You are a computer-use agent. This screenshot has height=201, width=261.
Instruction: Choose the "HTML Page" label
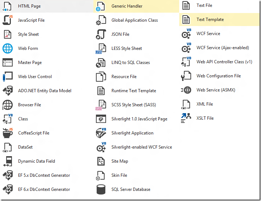(x=29, y=6)
